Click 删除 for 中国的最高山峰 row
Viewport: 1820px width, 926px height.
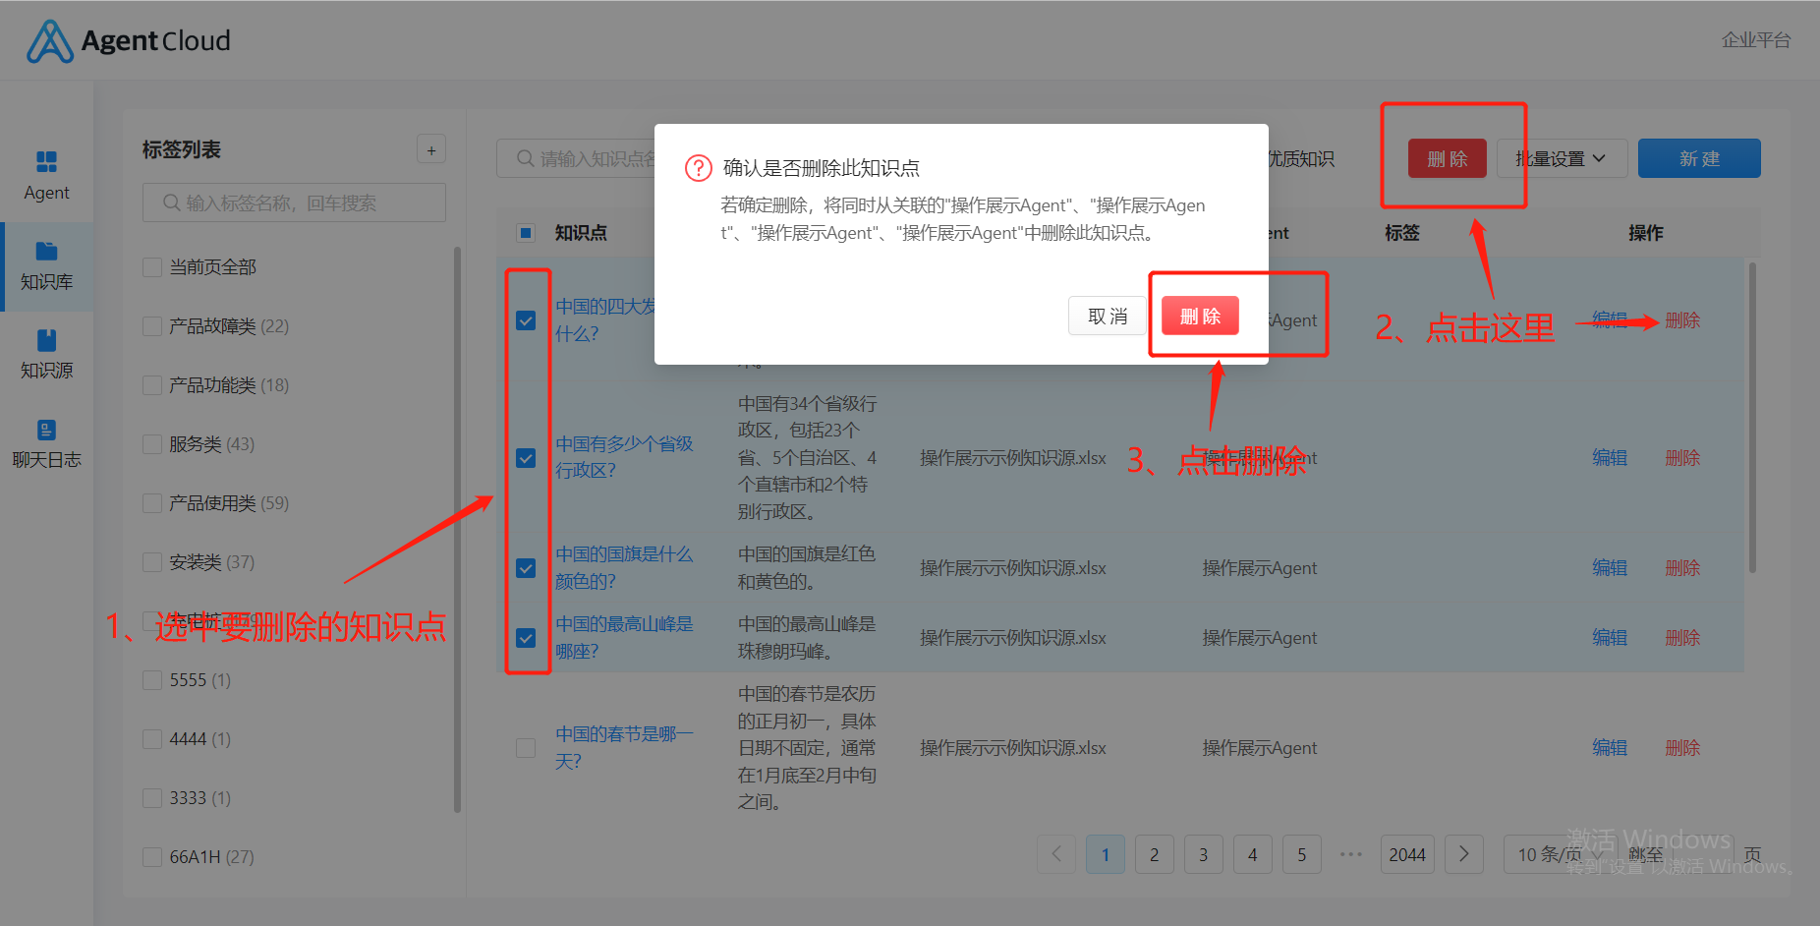[x=1682, y=638]
